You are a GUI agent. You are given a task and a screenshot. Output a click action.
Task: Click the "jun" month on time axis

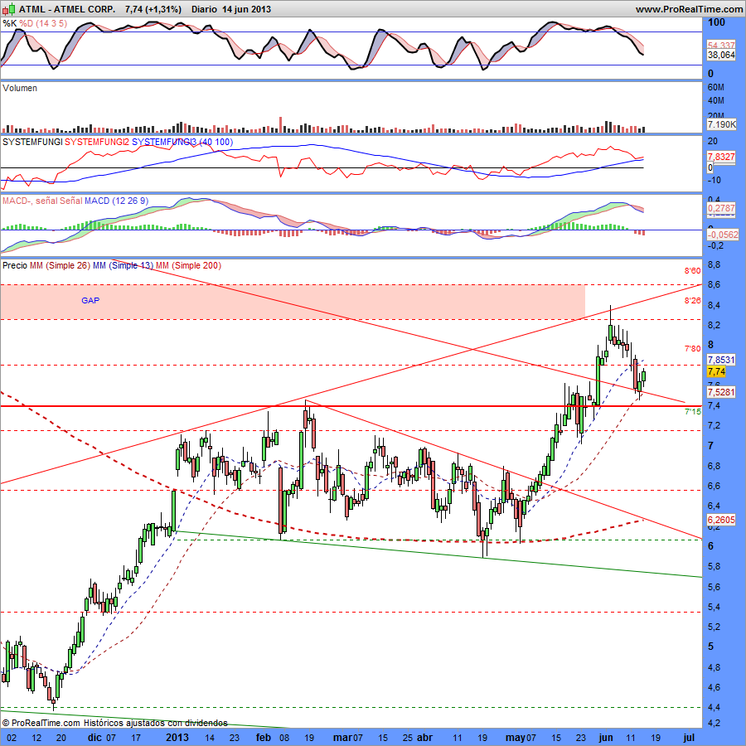[606, 738]
